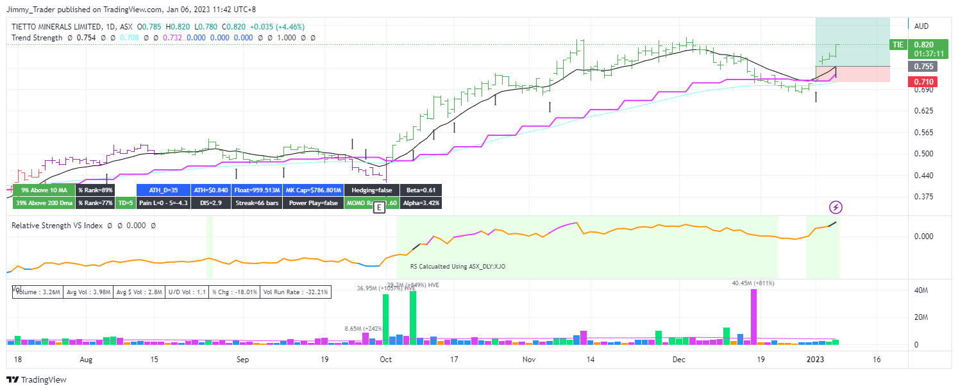This screenshot has width=958, height=391.
Task: Click the 'Sep' date axis label
Action: [x=242, y=360]
